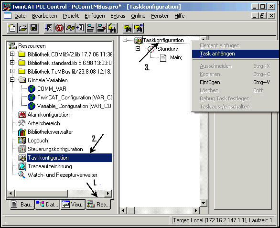Select Main; under Standard task
280x228 pixels.
(x=176, y=57)
